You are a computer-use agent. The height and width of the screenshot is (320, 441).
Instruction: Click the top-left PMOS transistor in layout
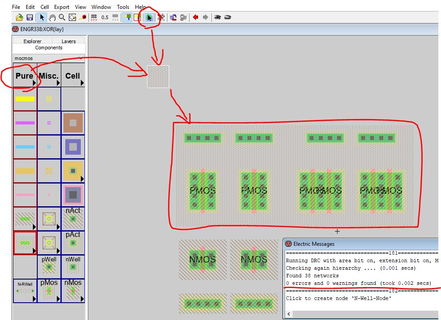point(203,191)
